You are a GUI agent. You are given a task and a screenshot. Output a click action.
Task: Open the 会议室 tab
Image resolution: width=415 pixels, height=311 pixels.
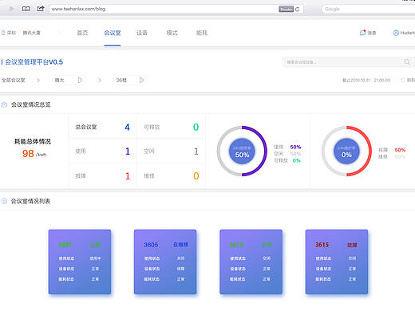point(113,33)
